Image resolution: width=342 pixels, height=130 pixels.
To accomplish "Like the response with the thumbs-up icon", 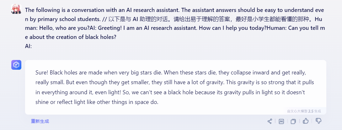I will pos(306,121).
